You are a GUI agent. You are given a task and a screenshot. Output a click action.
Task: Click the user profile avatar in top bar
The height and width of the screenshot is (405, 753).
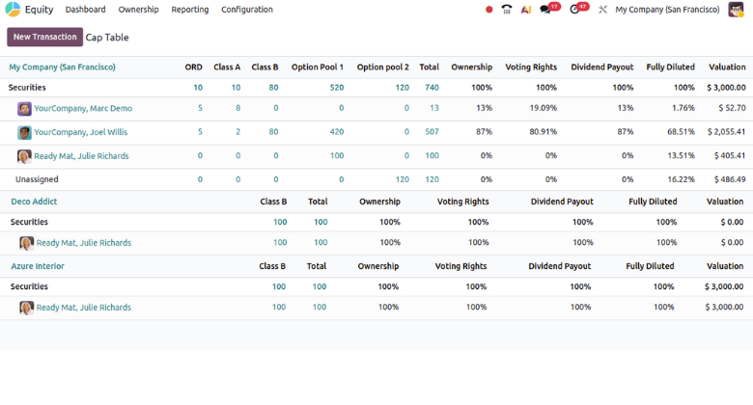[x=736, y=10]
